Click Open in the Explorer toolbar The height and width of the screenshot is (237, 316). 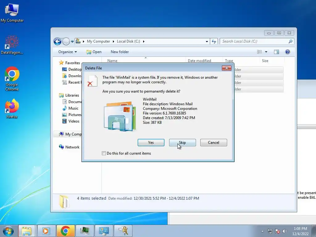(94, 52)
